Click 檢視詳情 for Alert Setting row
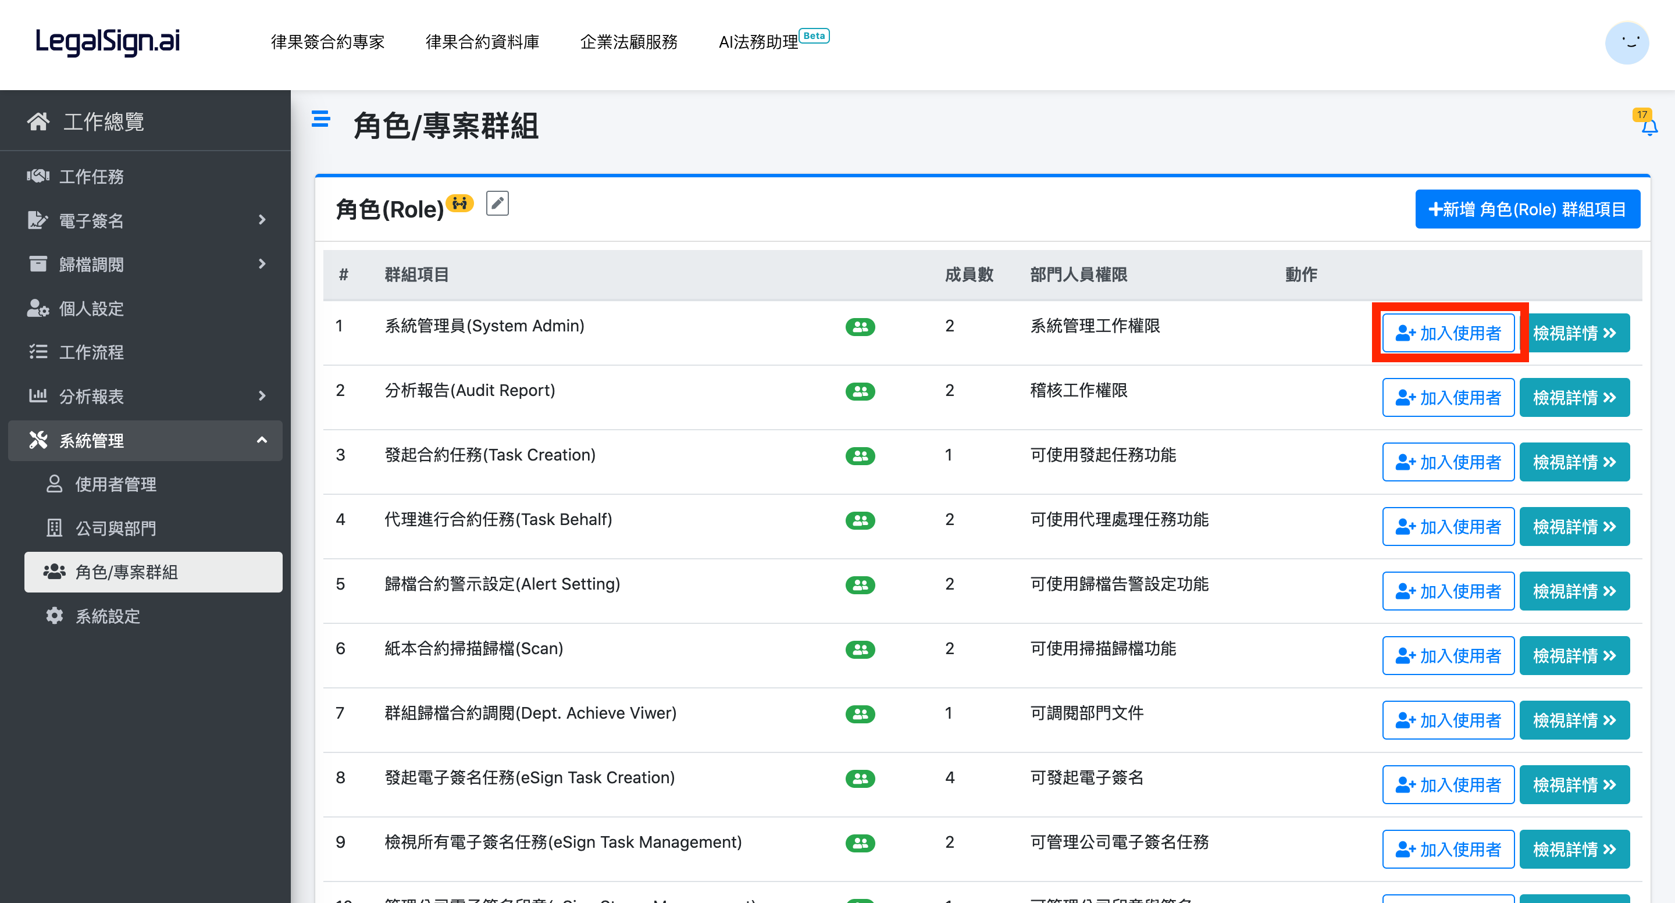1675x903 pixels. [x=1574, y=591]
